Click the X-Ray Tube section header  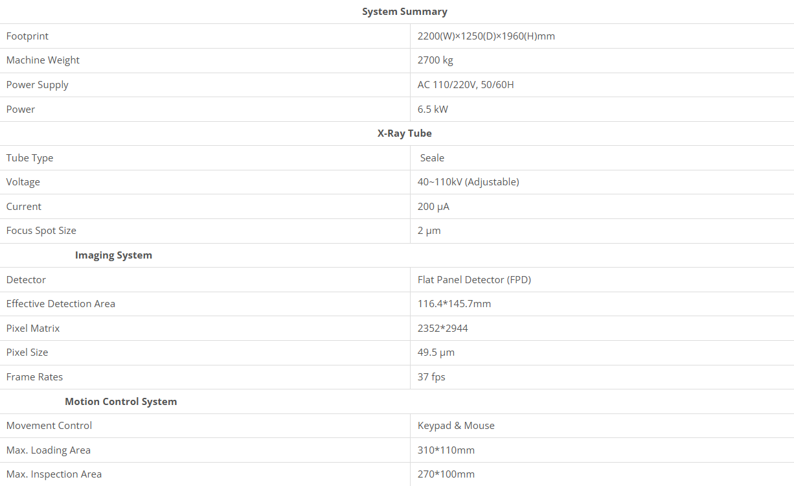click(x=404, y=133)
